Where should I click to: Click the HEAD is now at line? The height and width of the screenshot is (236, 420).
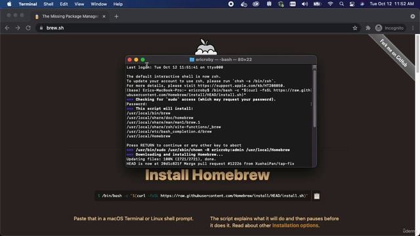pyautogui.click(x=210, y=163)
